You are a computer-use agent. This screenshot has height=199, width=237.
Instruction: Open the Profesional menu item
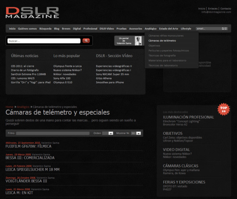point(90,29)
